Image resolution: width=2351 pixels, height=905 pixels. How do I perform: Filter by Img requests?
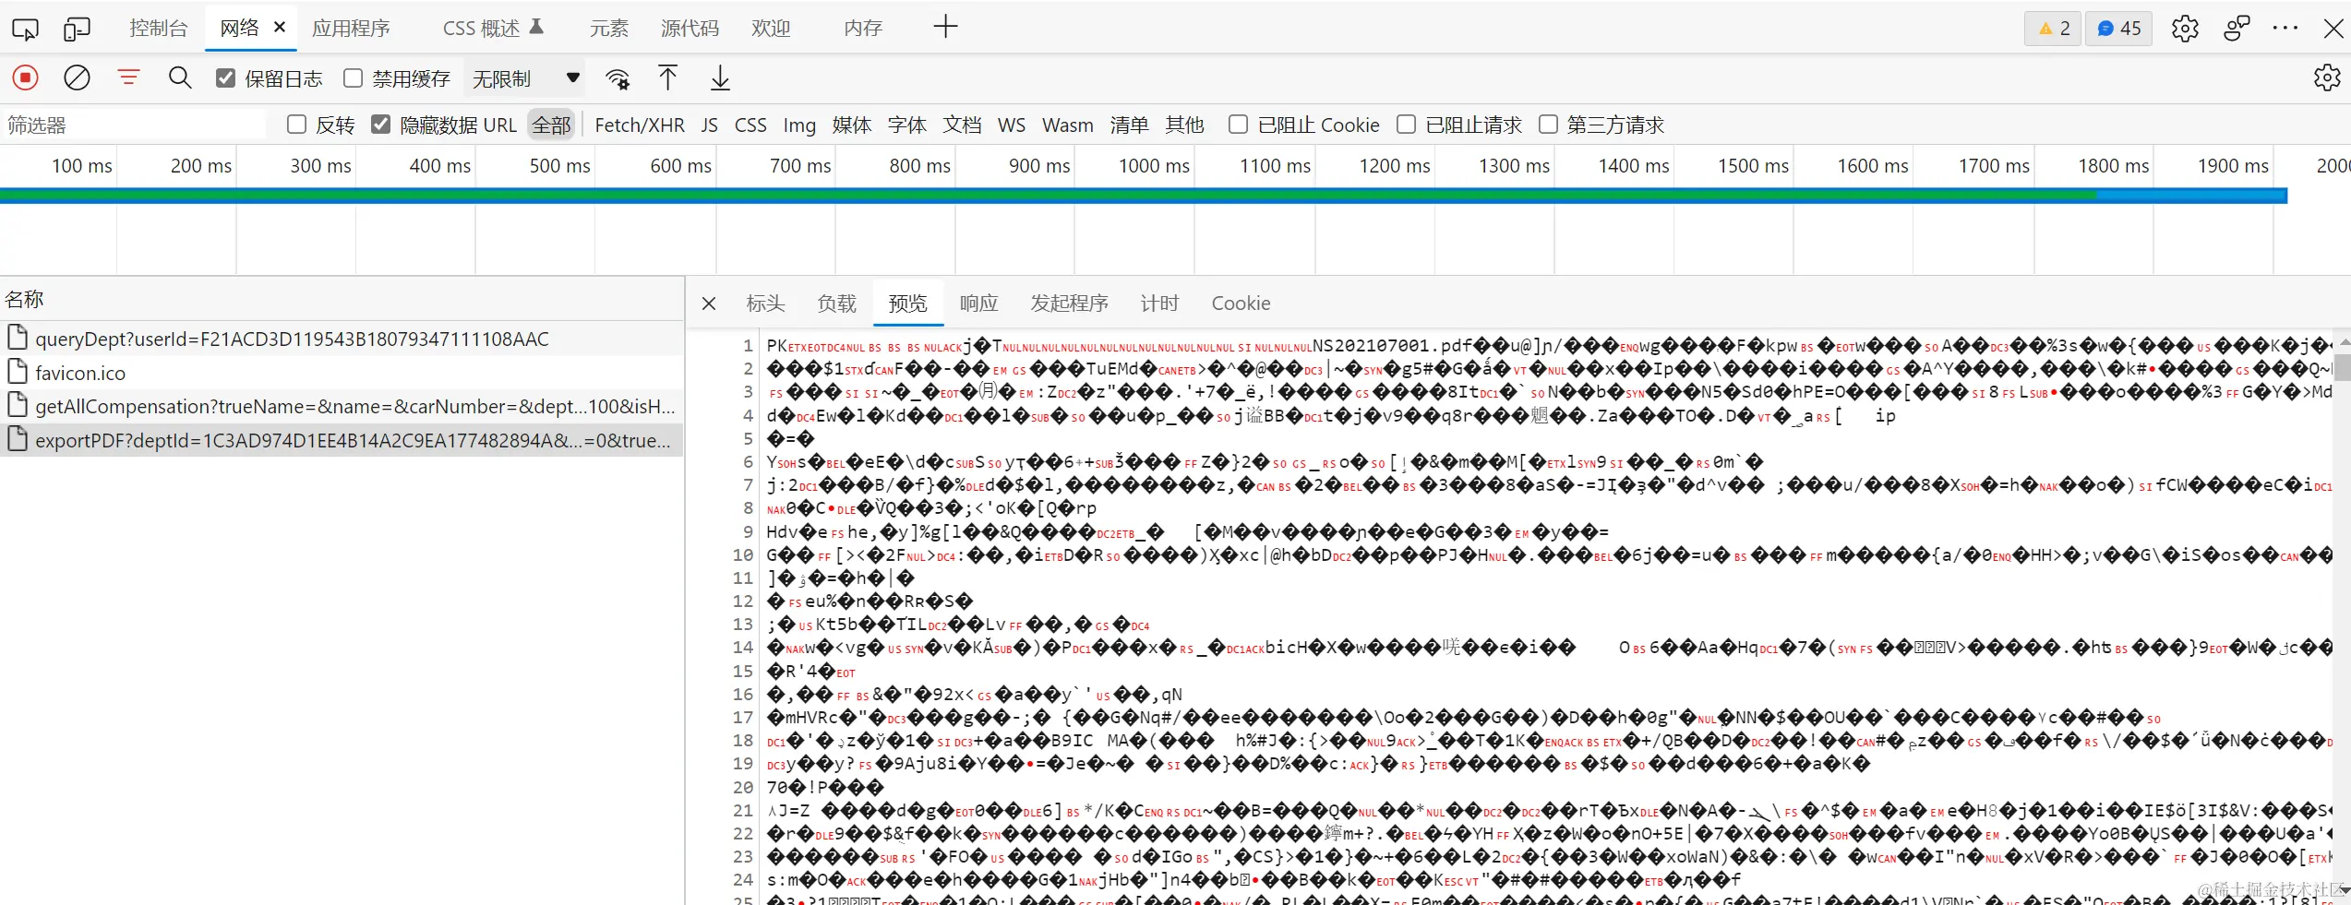(x=799, y=125)
